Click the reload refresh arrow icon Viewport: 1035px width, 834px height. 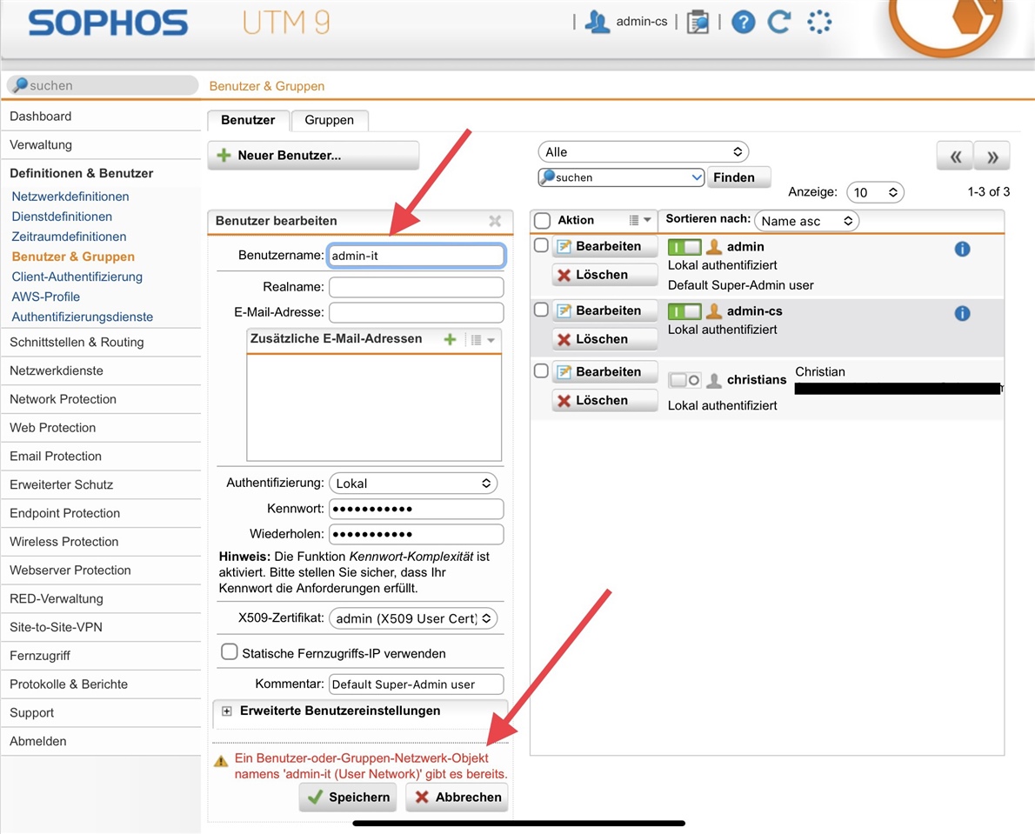(779, 22)
